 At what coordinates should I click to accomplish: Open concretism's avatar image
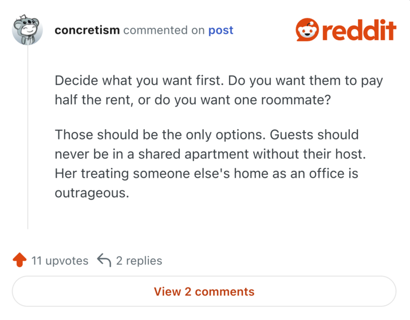click(x=27, y=30)
